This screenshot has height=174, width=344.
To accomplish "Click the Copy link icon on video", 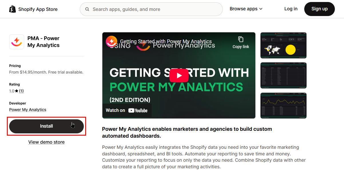I will pyautogui.click(x=241, y=39).
